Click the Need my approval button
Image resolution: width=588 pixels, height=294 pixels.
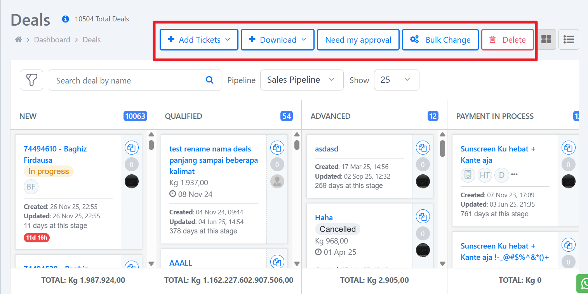358,40
